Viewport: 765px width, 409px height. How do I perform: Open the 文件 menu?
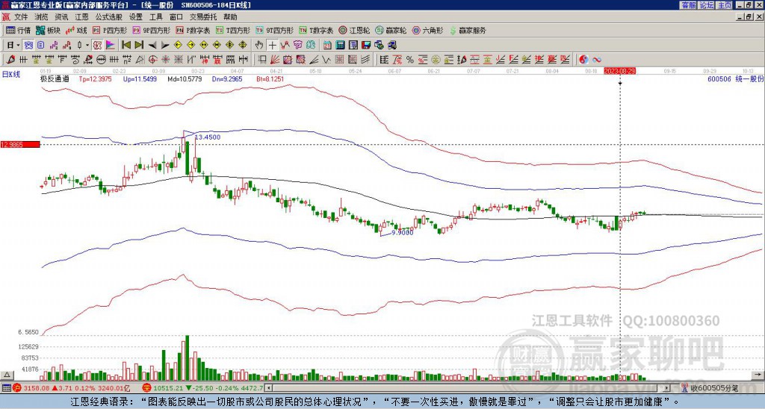(21, 17)
